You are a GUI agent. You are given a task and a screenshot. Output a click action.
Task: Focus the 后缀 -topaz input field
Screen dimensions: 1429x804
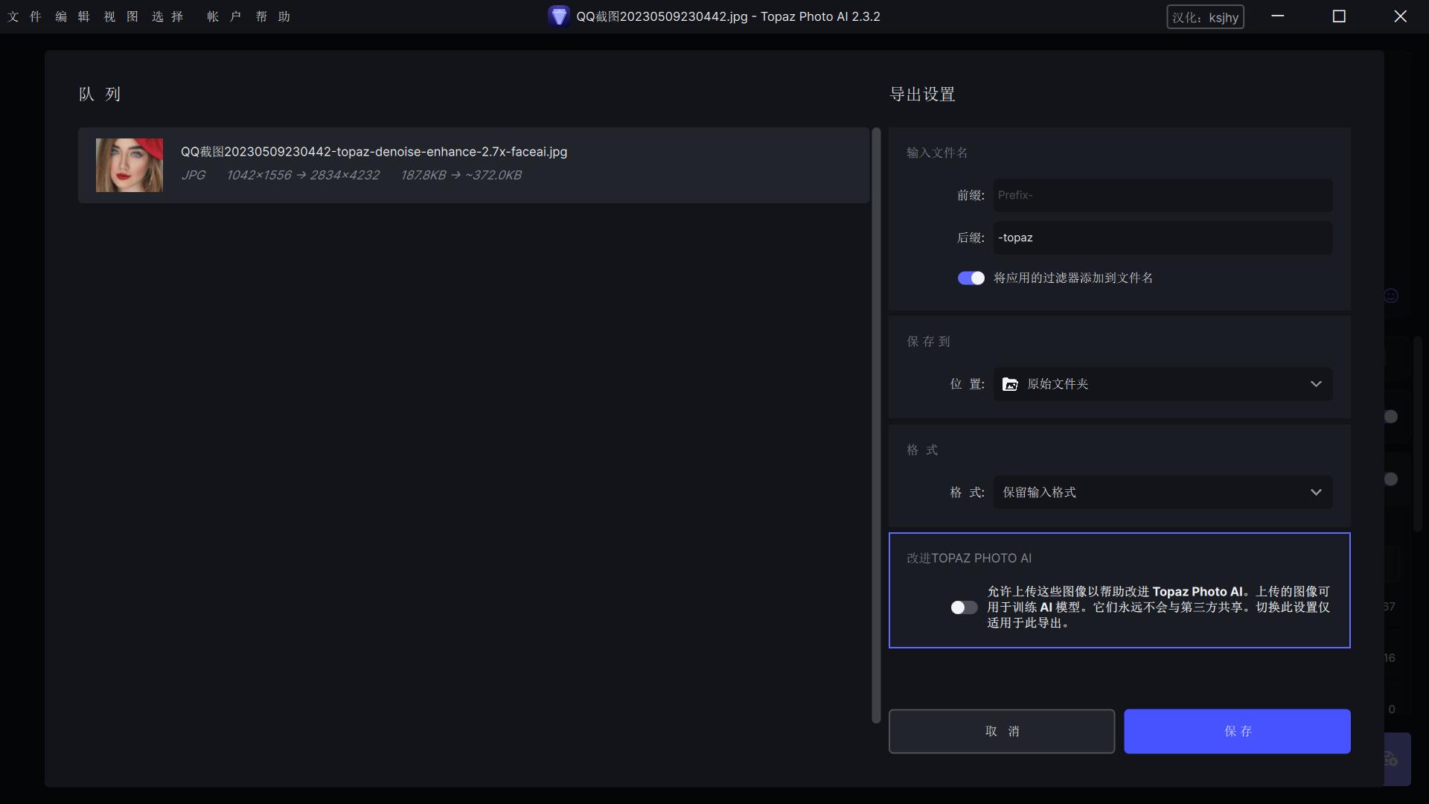(x=1163, y=237)
